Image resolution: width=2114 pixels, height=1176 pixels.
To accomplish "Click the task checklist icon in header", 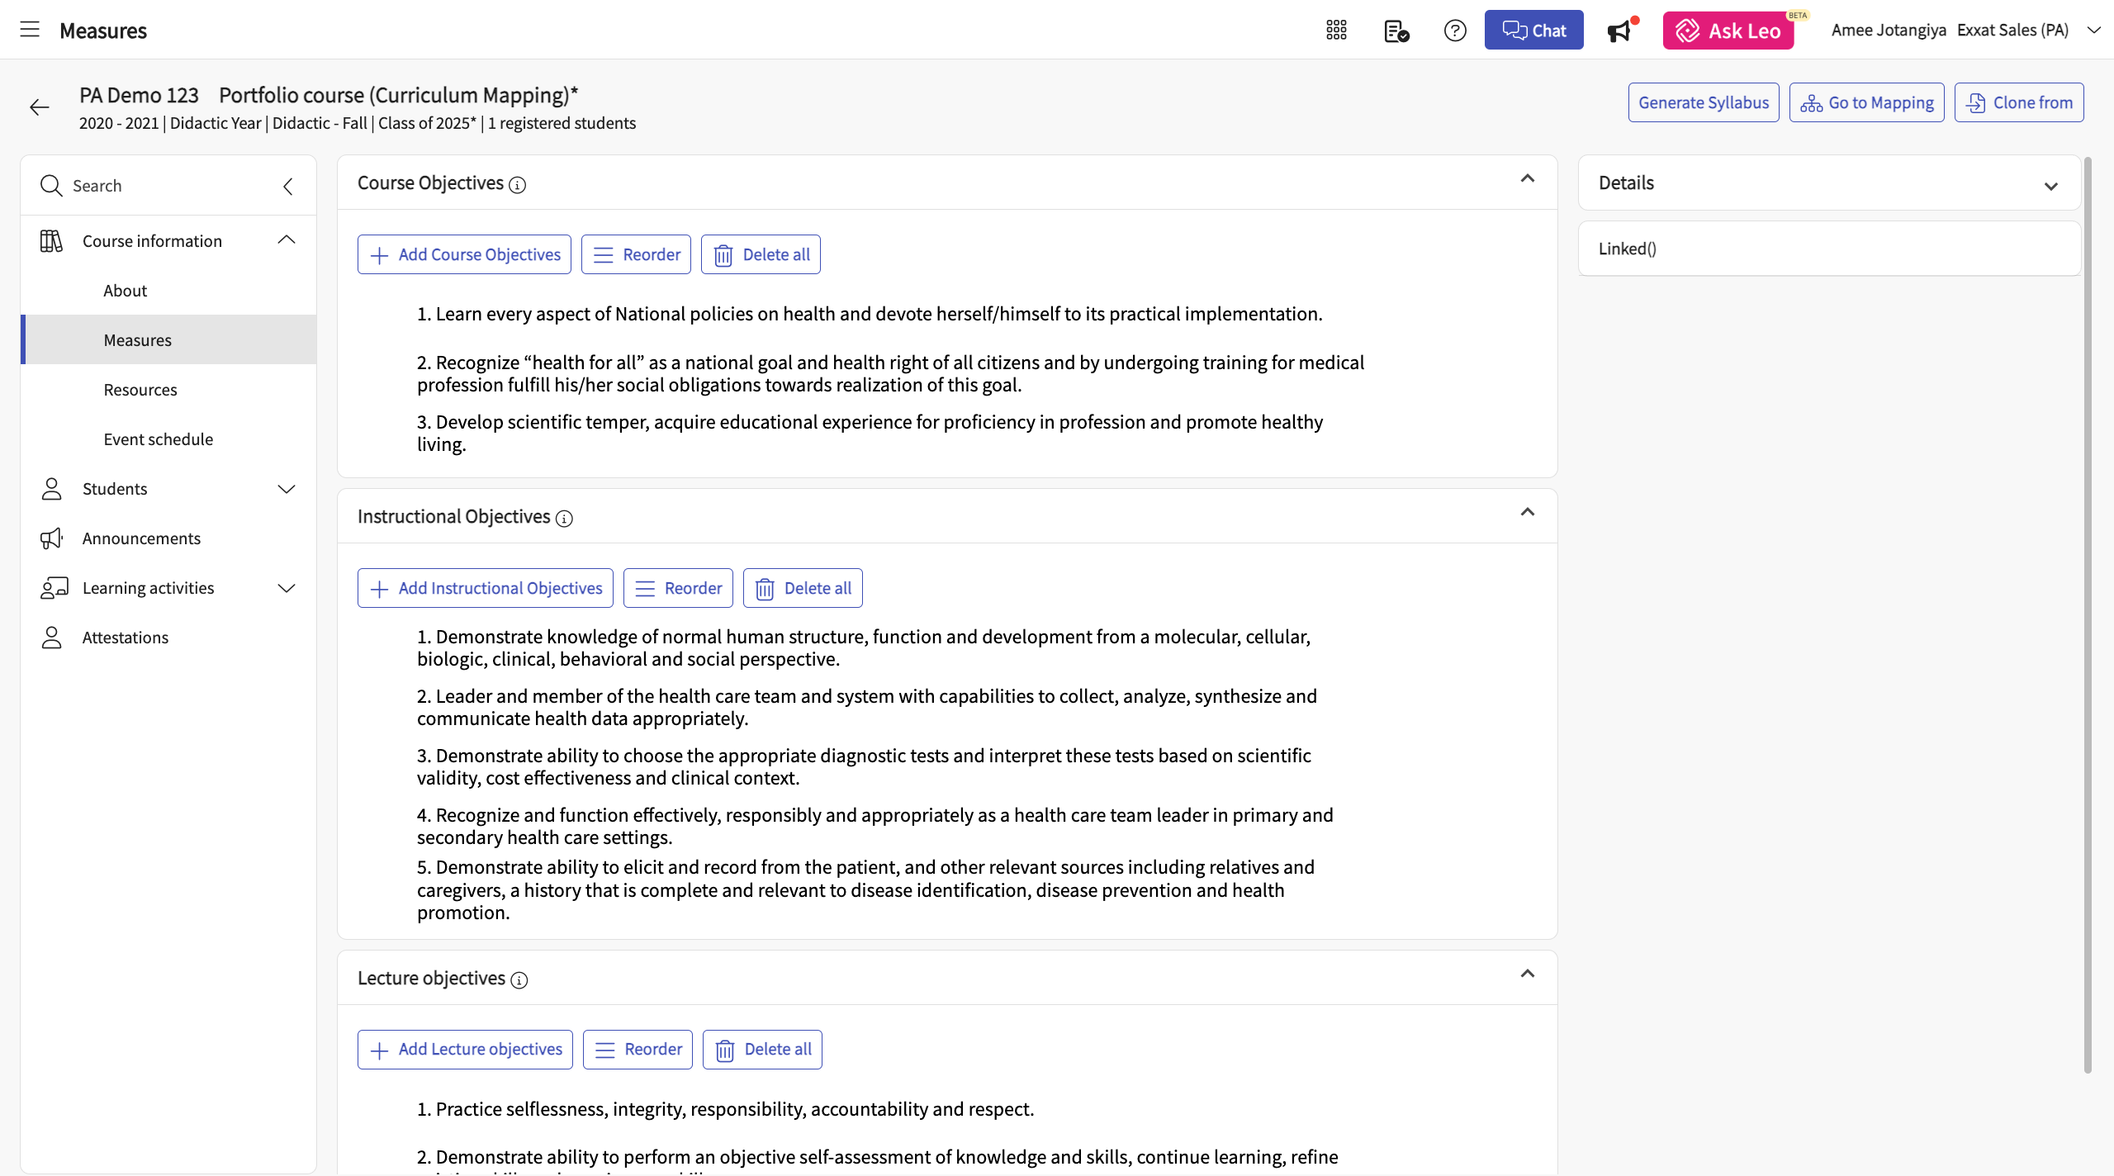I will [x=1396, y=31].
